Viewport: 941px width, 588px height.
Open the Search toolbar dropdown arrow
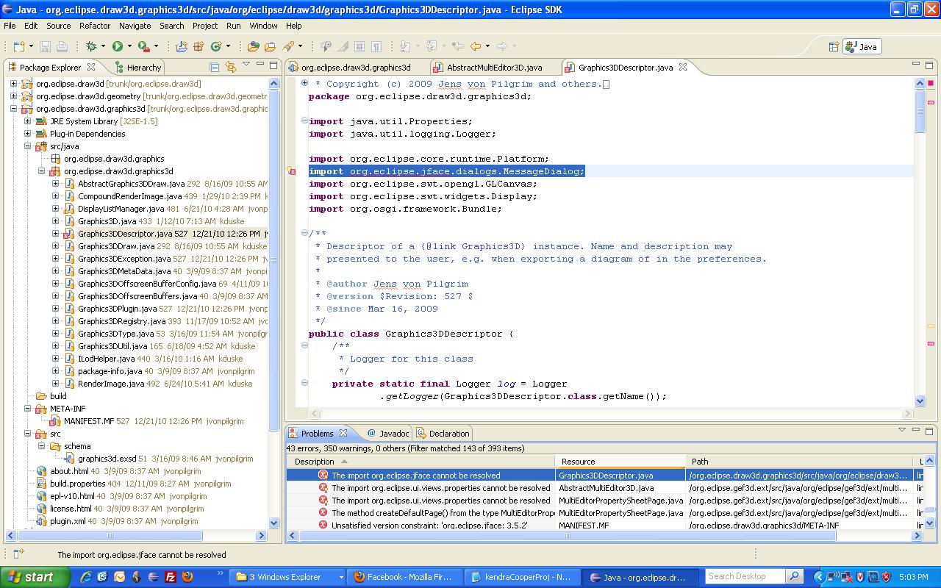click(300, 46)
